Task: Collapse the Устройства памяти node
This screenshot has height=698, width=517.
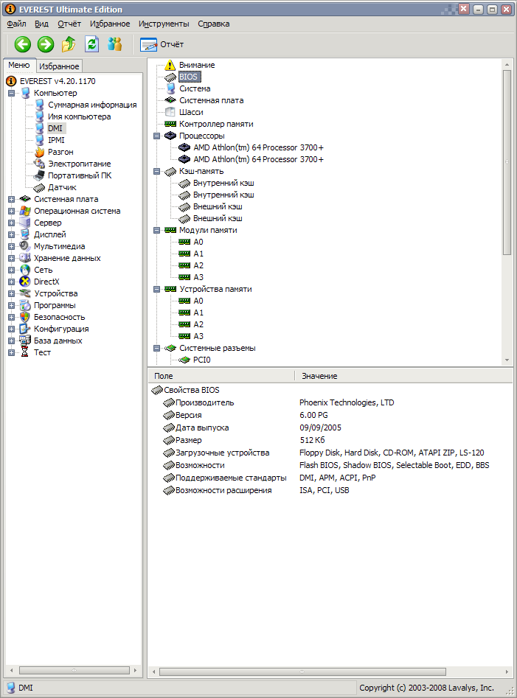Action: coord(157,290)
